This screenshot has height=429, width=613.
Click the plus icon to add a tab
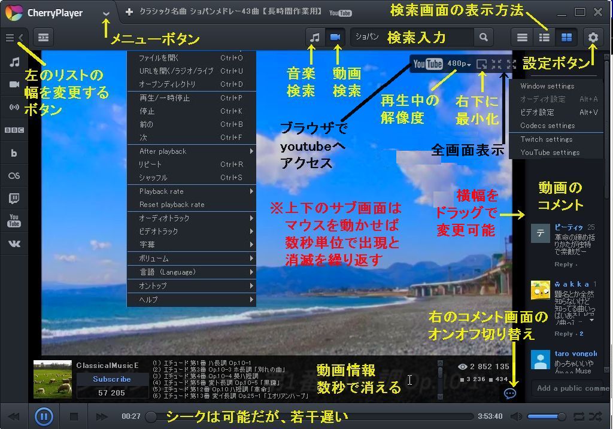click(x=129, y=12)
